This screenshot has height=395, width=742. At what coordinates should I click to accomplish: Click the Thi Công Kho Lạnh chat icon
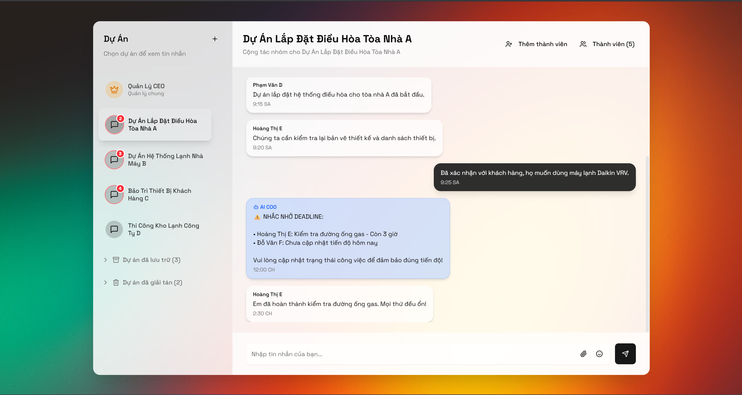[114, 229]
